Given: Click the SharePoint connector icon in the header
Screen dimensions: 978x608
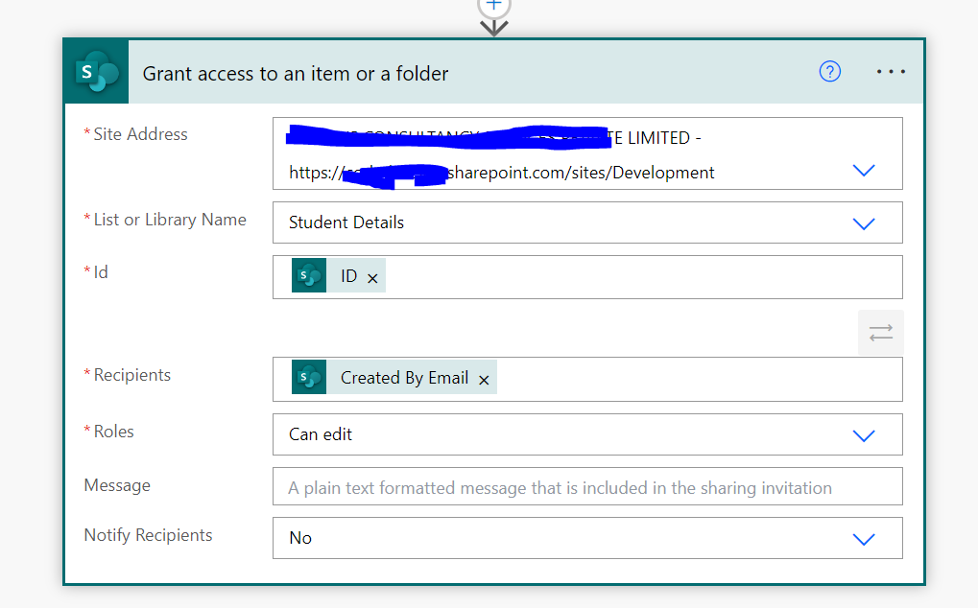Looking at the screenshot, I should [96, 71].
